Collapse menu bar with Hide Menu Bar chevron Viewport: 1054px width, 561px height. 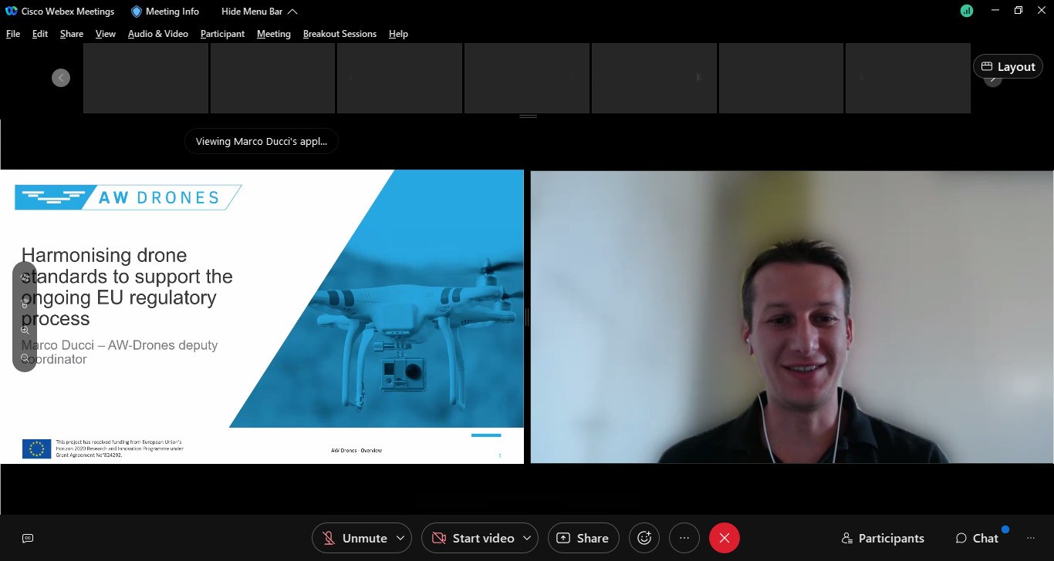[292, 12]
